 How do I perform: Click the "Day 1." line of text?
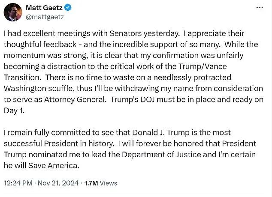(14, 111)
